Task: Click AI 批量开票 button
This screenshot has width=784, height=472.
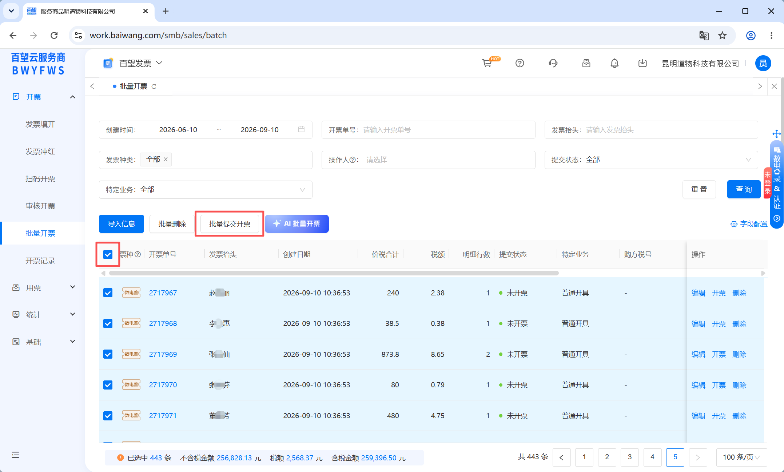Action: (x=297, y=224)
